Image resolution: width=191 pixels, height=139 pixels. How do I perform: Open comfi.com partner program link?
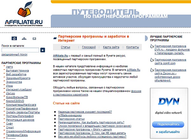[170, 62]
